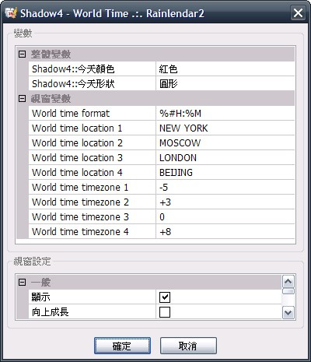
Task: Edit the NEW YORK location value
Action: coord(225,128)
